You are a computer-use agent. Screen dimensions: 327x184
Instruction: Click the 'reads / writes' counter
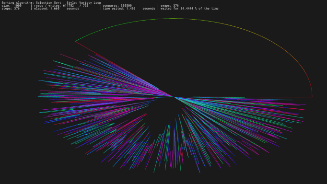61,6
